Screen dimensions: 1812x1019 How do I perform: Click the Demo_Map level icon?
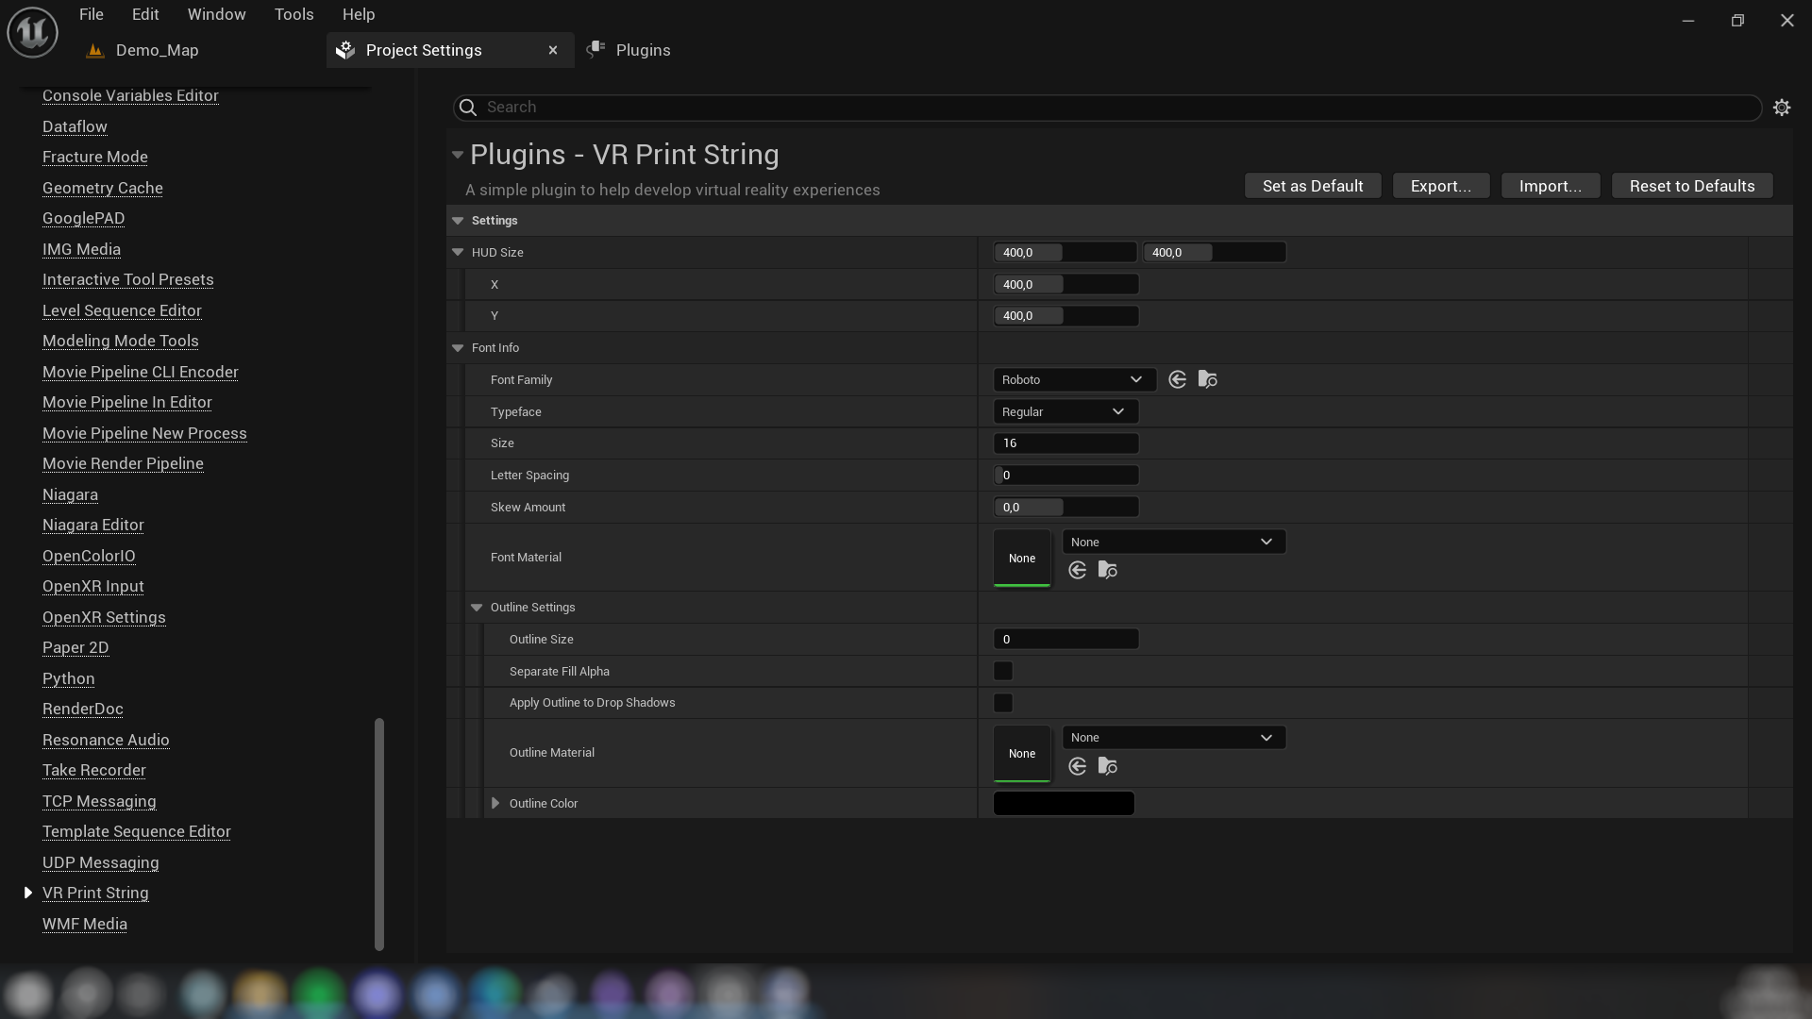point(94,50)
